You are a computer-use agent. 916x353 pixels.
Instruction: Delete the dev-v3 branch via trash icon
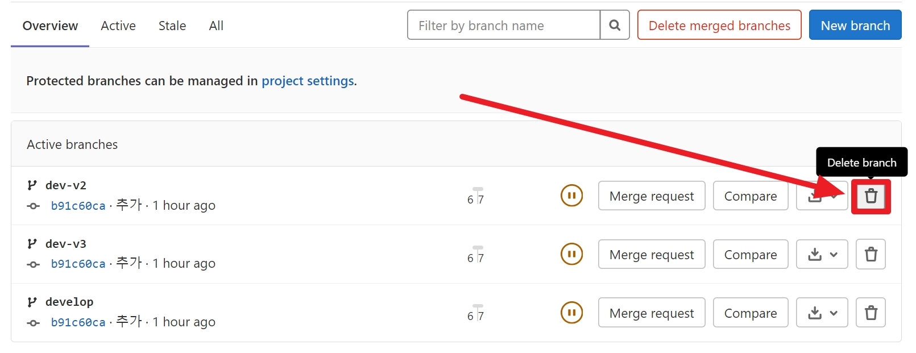tap(871, 254)
